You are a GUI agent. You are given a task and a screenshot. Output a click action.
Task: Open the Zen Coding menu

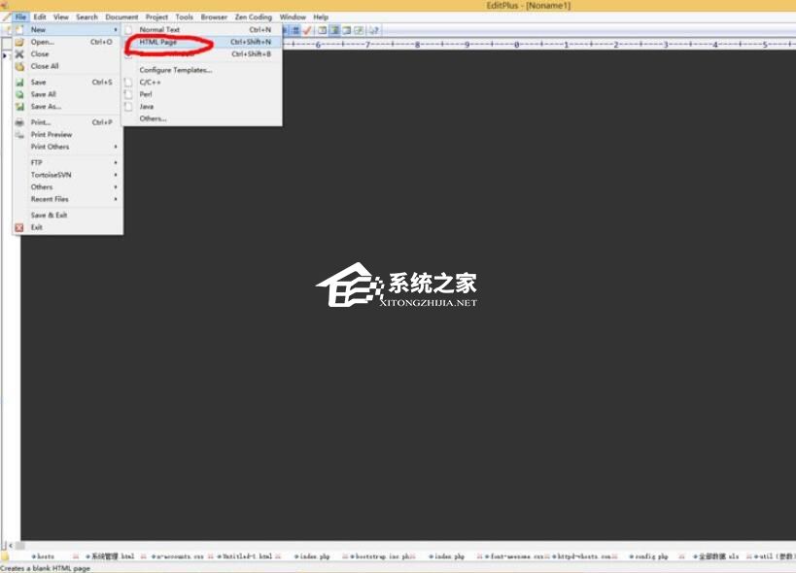point(253,17)
